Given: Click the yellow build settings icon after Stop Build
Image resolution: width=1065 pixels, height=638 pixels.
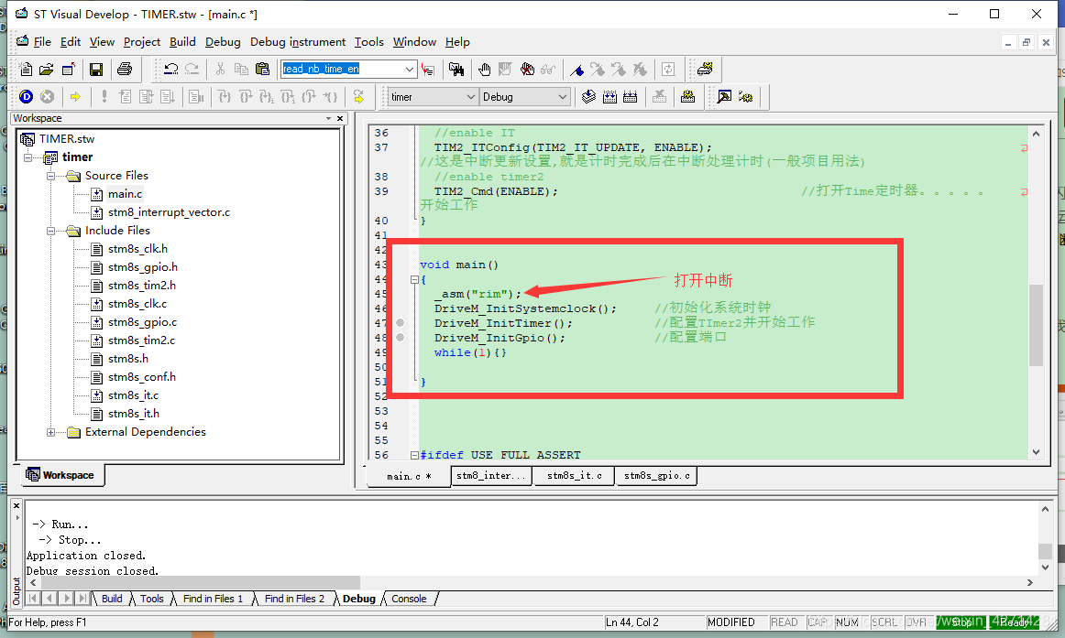Looking at the screenshot, I should [687, 97].
